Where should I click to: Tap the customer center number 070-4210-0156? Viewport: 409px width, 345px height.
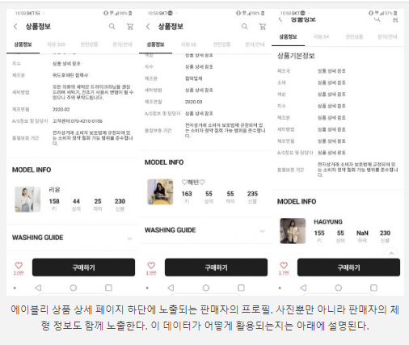[x=86, y=121]
